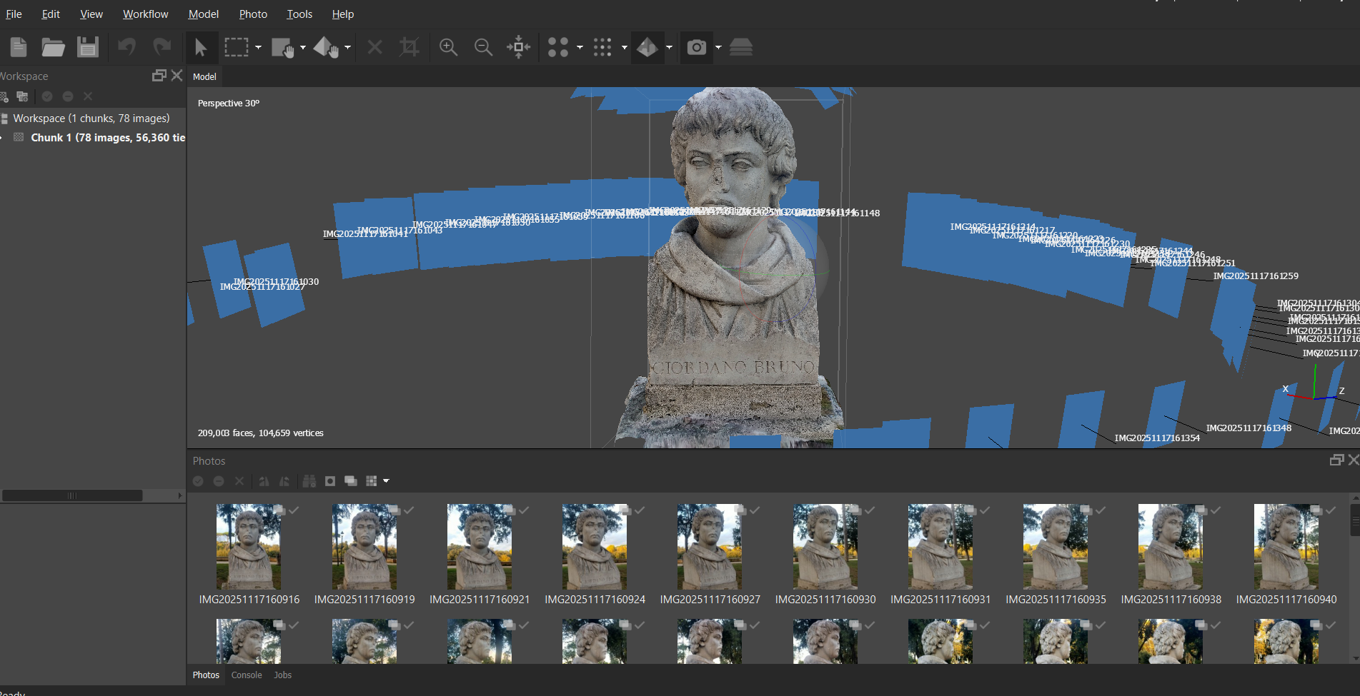The height and width of the screenshot is (696, 1360).
Task: Open the Workflow menu
Action: 145,14
